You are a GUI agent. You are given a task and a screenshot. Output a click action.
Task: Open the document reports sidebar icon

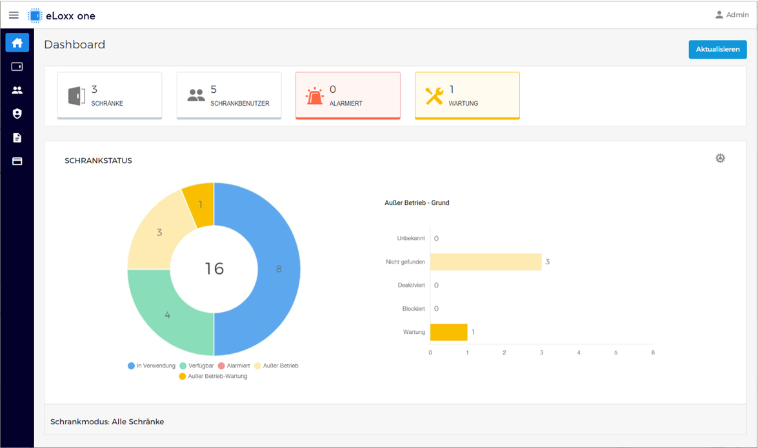[x=17, y=138]
